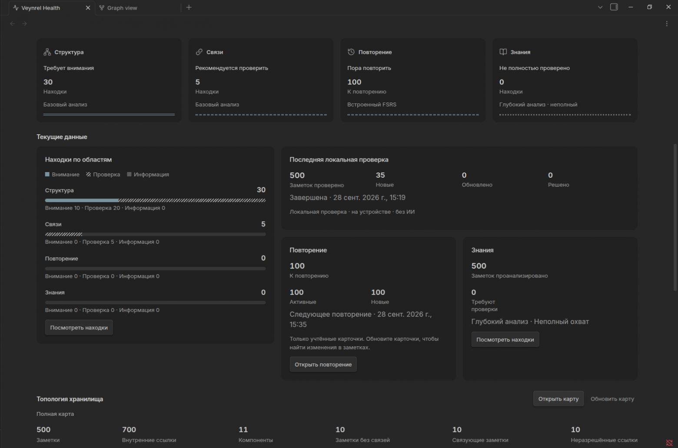Click the Информация gray legend swatch
Viewport: 678px width, 448px height.
point(129,174)
